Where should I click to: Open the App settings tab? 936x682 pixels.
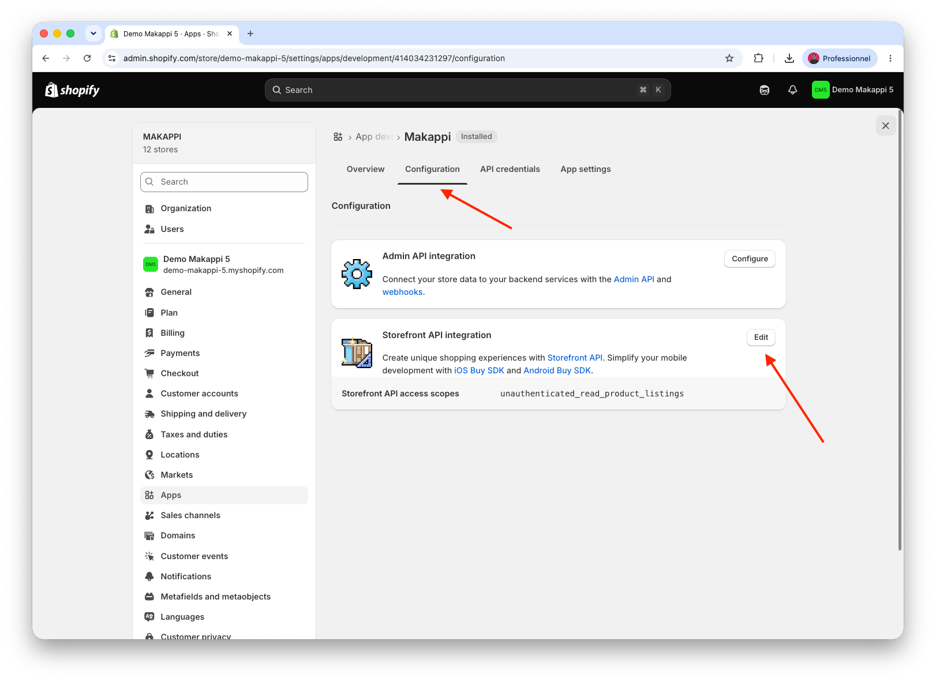(x=586, y=169)
